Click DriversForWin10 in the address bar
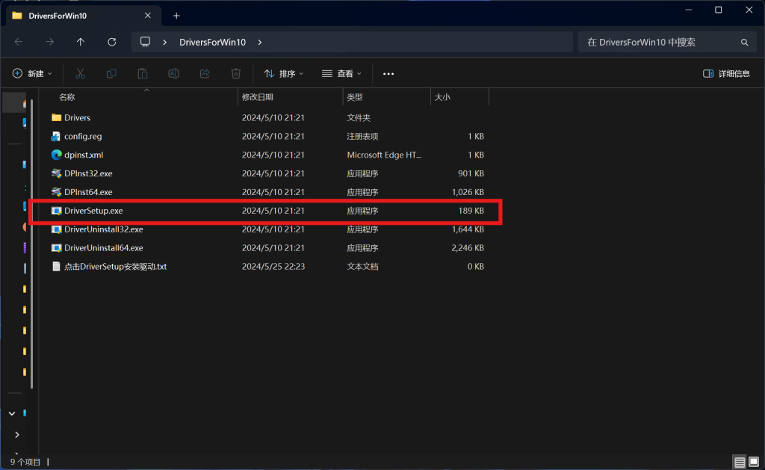The image size is (765, 470). (x=212, y=43)
